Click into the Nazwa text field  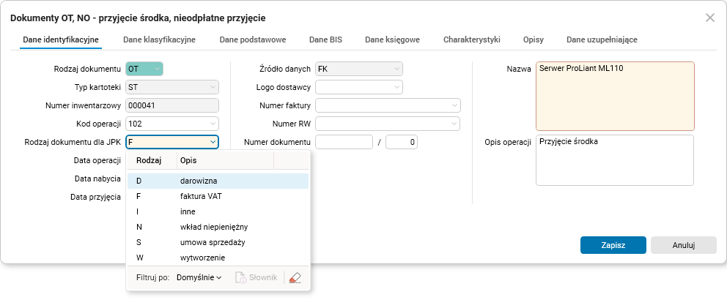[x=614, y=96]
